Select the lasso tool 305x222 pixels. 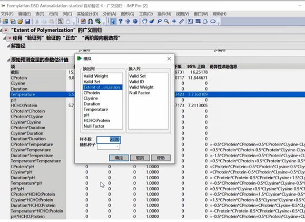pos(159,22)
